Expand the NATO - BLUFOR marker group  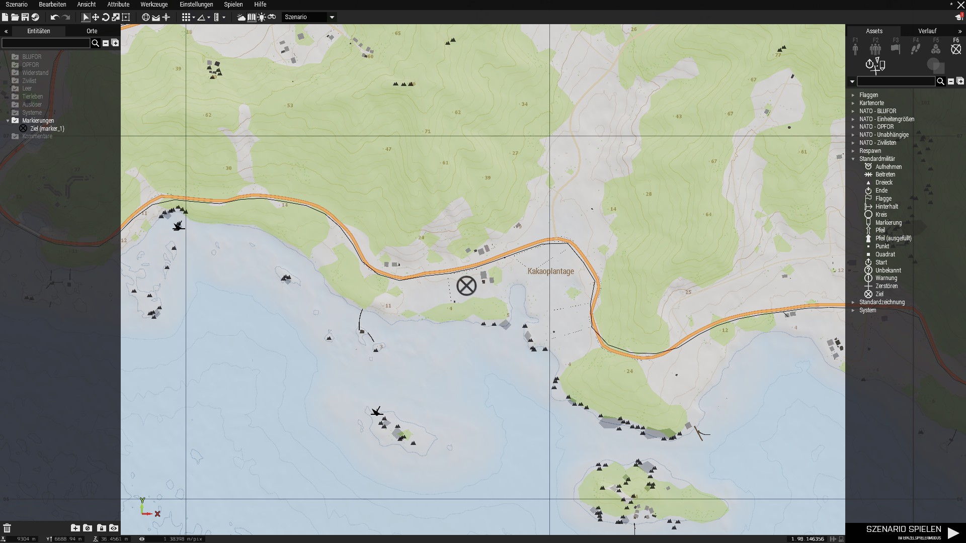pos(853,111)
